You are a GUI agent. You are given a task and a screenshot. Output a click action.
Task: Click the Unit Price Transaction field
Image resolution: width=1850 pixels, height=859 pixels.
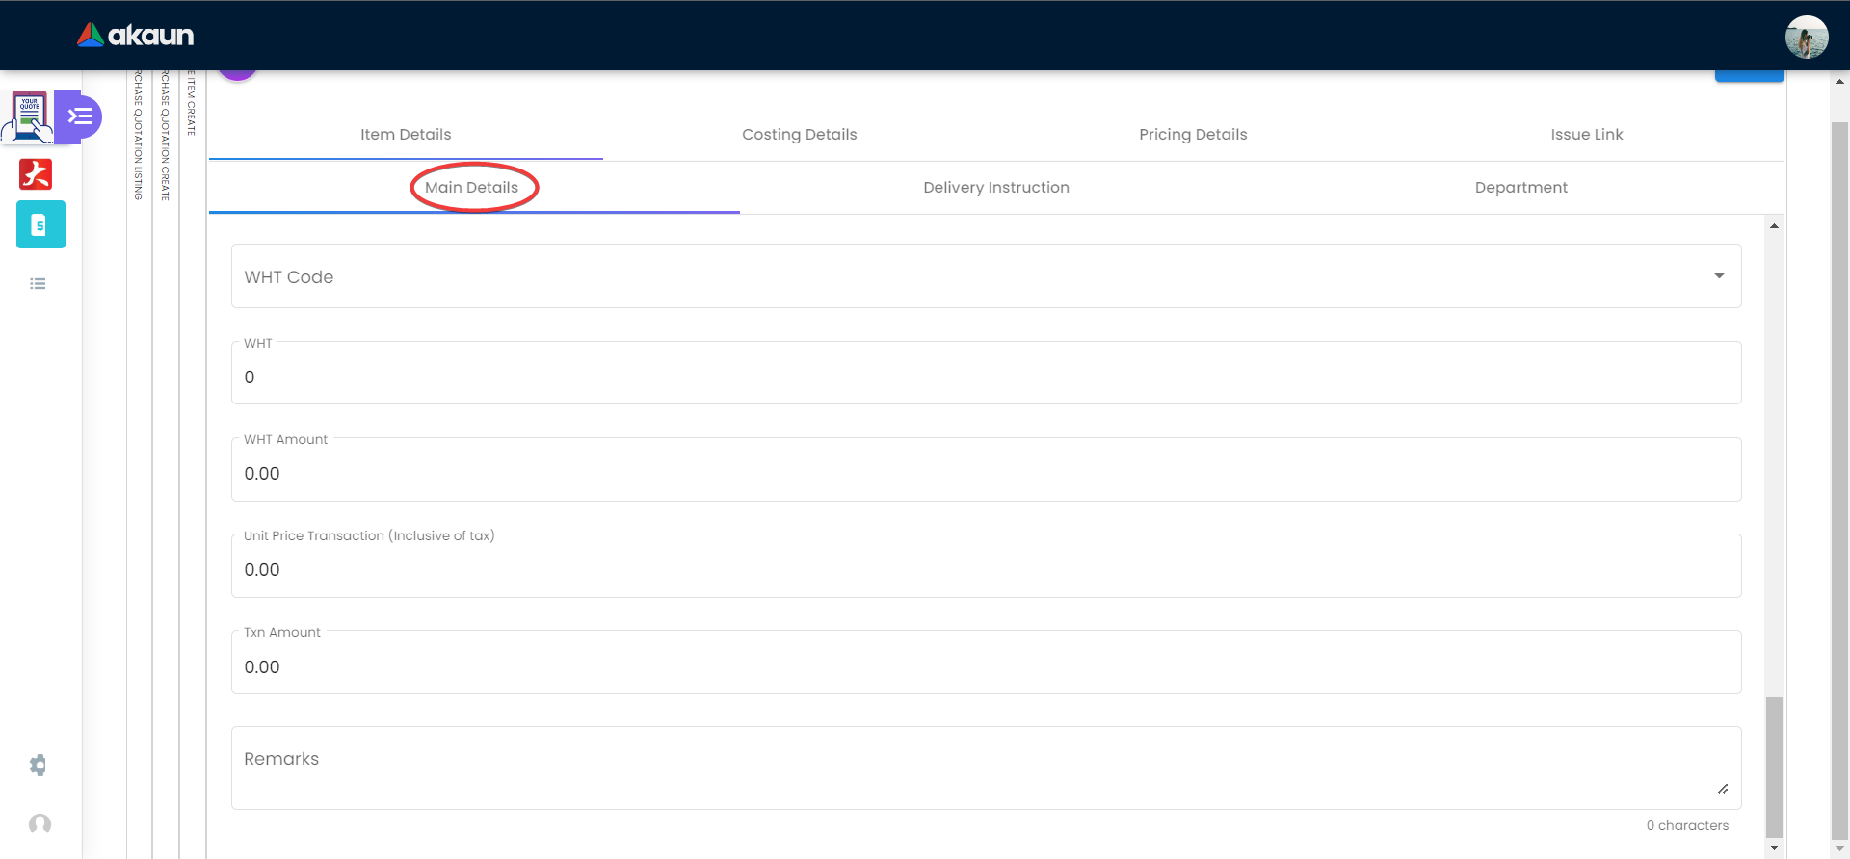coord(986,566)
